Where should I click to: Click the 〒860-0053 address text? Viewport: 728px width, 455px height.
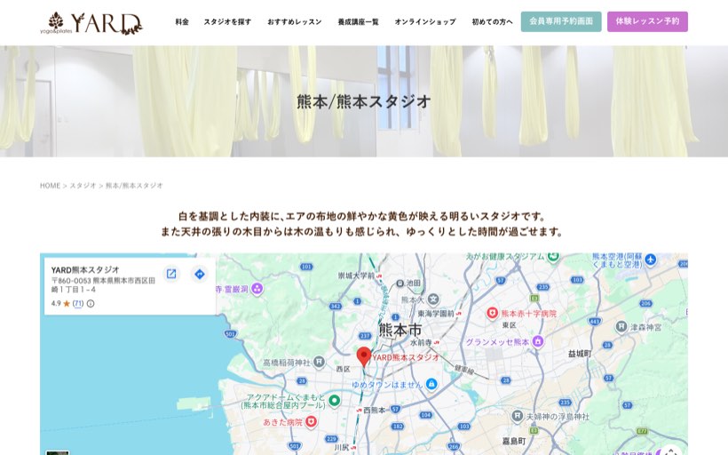103,285
